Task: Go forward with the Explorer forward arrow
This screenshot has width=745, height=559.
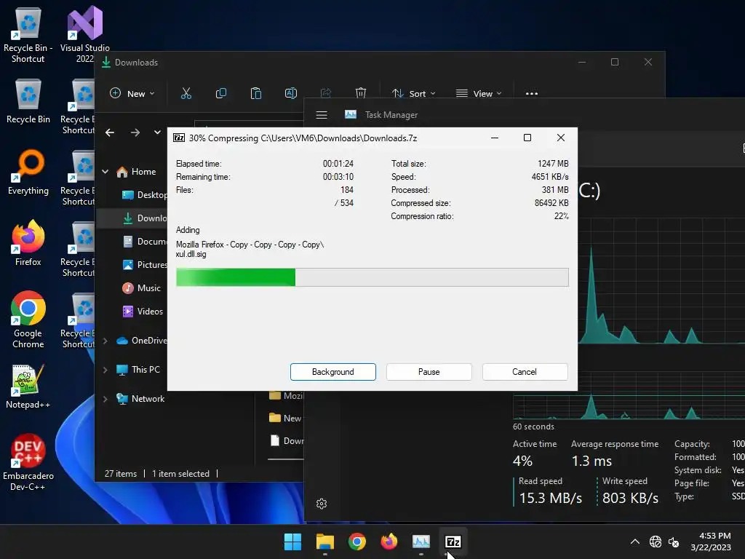Action: [135, 132]
